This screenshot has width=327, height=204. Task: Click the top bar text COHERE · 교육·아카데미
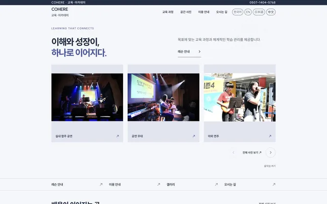tap(68, 3)
